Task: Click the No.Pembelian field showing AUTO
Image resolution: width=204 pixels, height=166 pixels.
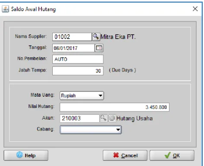Action: pos(78,59)
